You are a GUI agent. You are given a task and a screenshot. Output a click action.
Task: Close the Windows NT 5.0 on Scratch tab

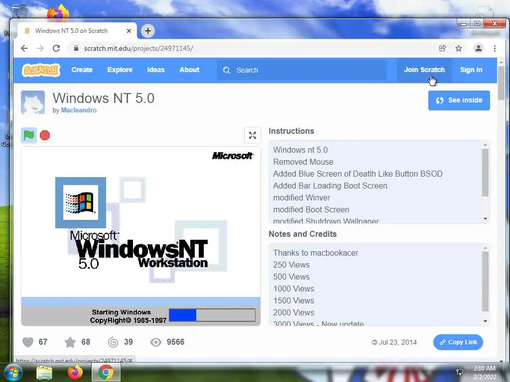pos(129,31)
